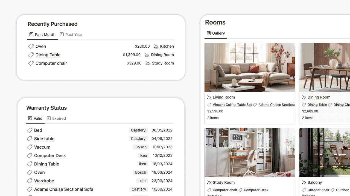Screen dimensions: 350x196
Task: Click the room icon beside Dining Room card title
Action: (x=304, y=97)
